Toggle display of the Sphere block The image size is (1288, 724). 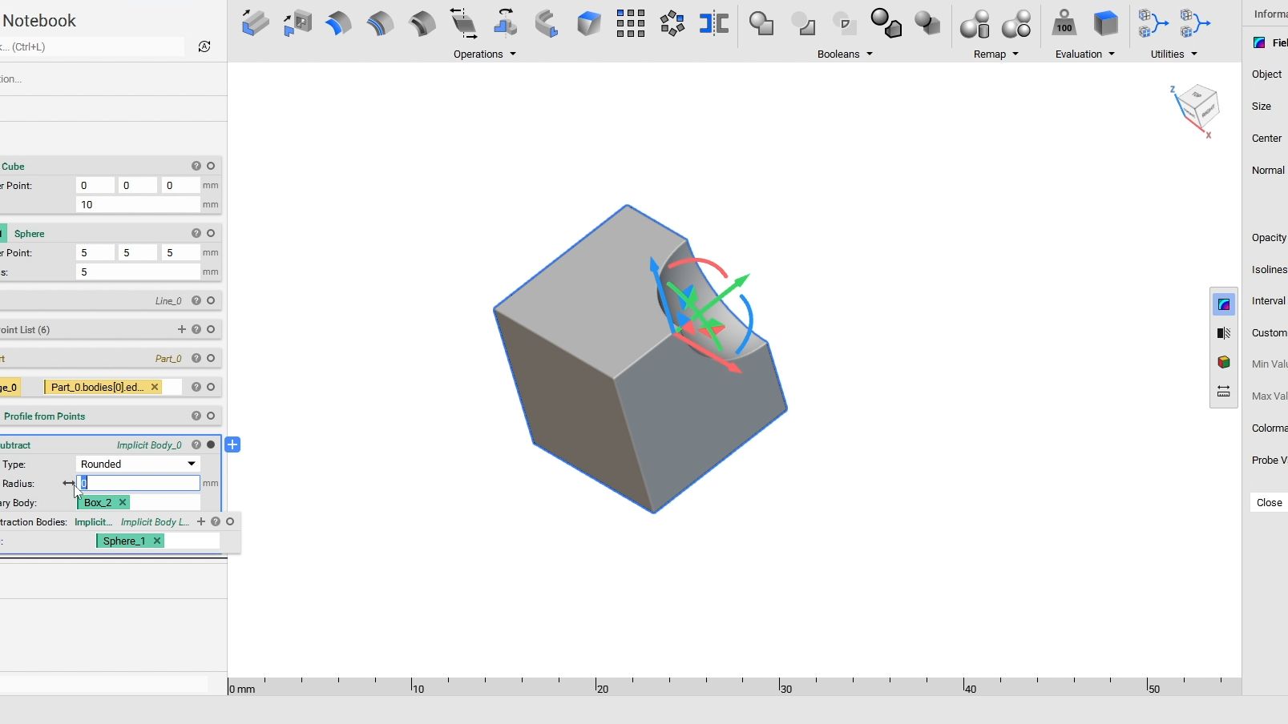(x=211, y=233)
